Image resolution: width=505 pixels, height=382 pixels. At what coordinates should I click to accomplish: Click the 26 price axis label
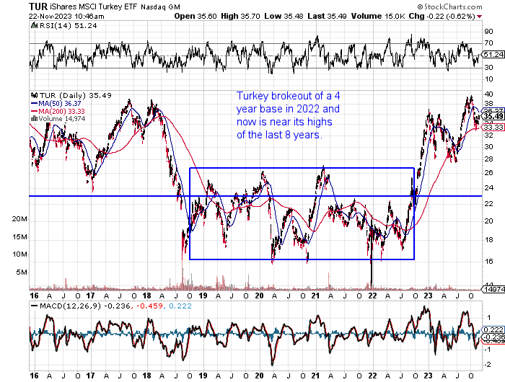coord(488,173)
